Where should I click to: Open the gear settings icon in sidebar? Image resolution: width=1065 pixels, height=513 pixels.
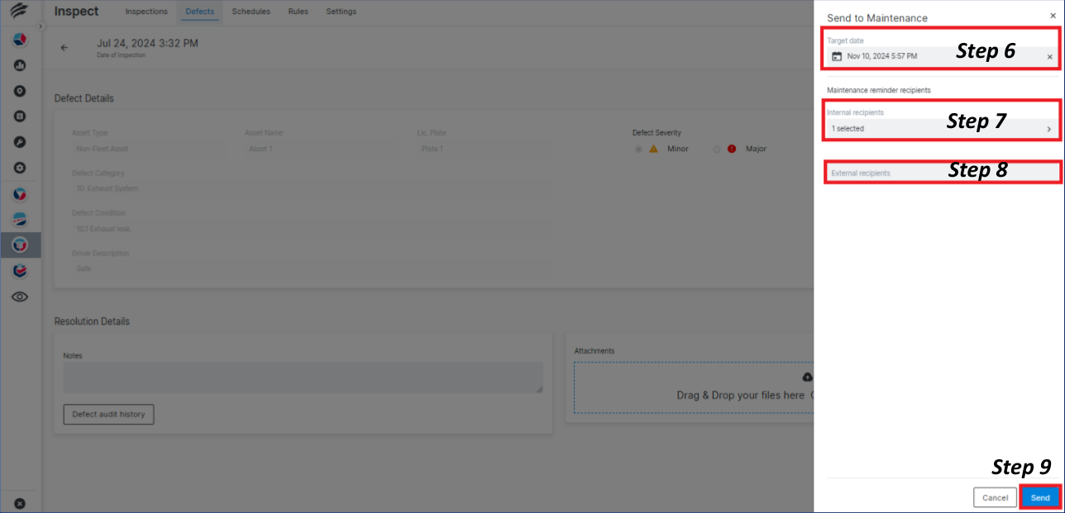(x=20, y=168)
